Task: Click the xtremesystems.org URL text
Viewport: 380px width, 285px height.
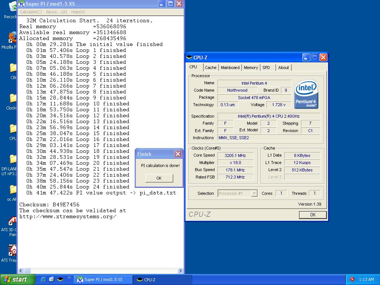Action: pyautogui.click(x=68, y=216)
